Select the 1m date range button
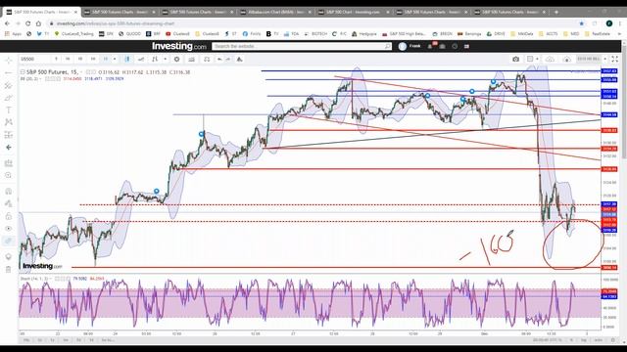 point(66,340)
